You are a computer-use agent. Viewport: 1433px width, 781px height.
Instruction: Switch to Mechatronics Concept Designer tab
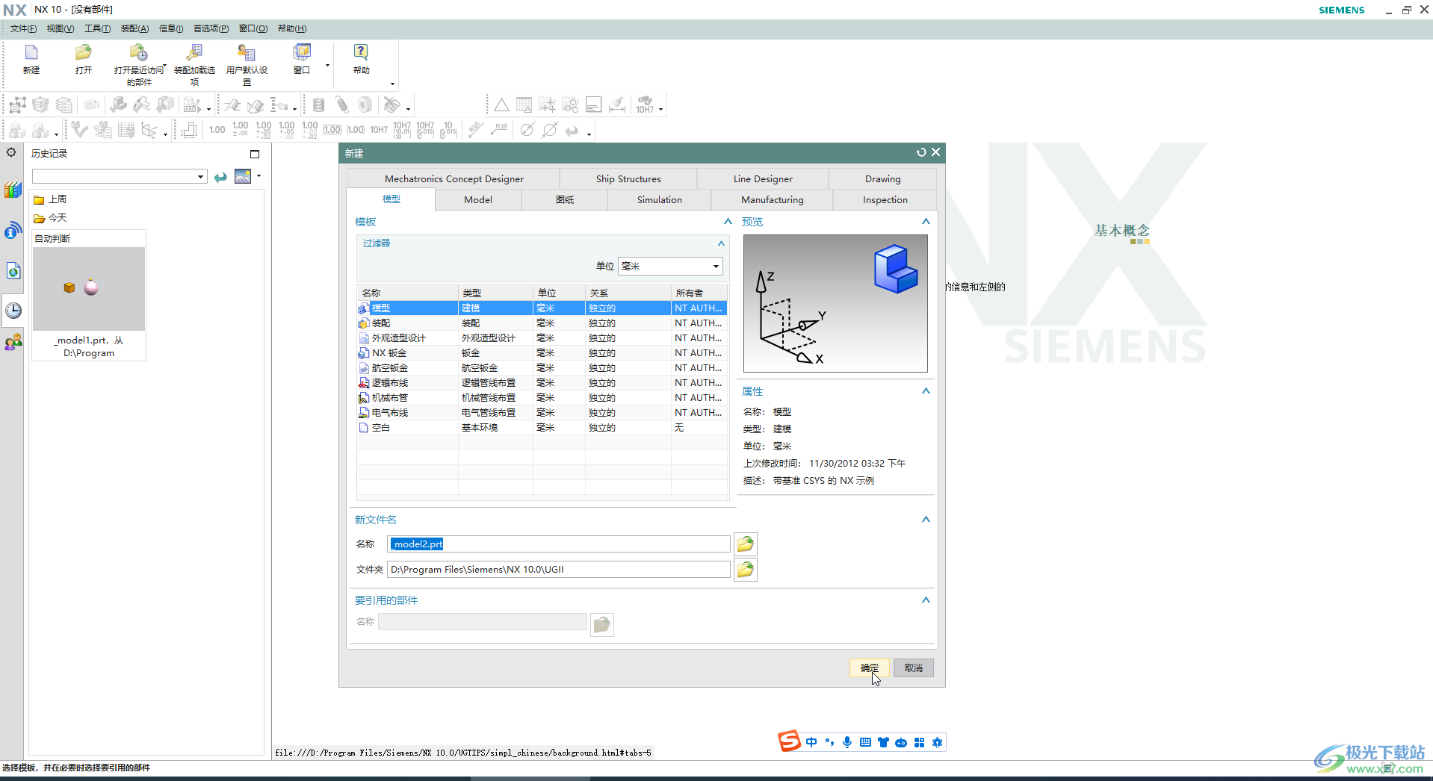coord(454,178)
